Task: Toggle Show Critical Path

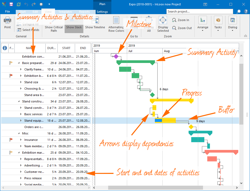Action: point(54,24)
